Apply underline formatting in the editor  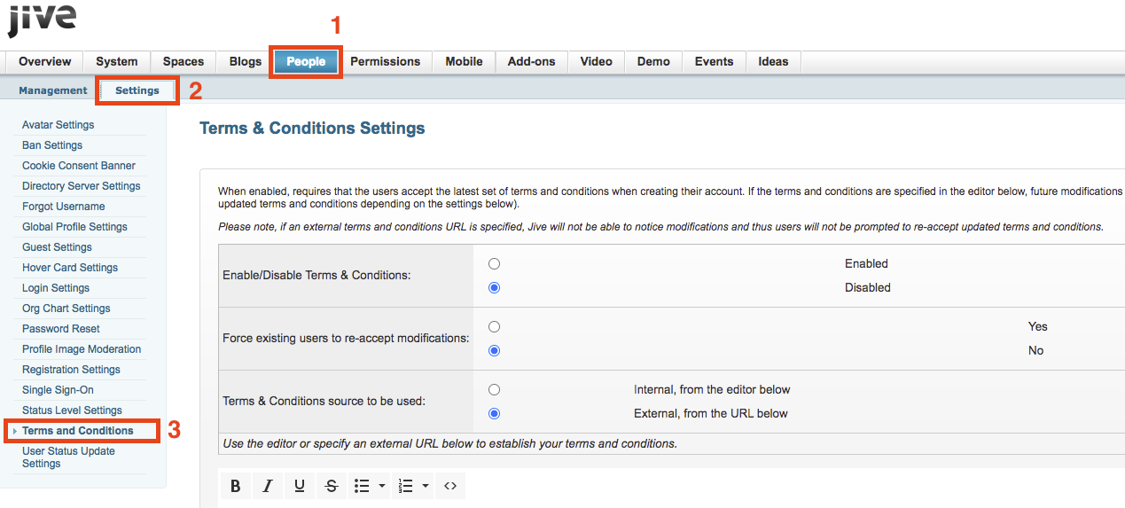click(300, 486)
